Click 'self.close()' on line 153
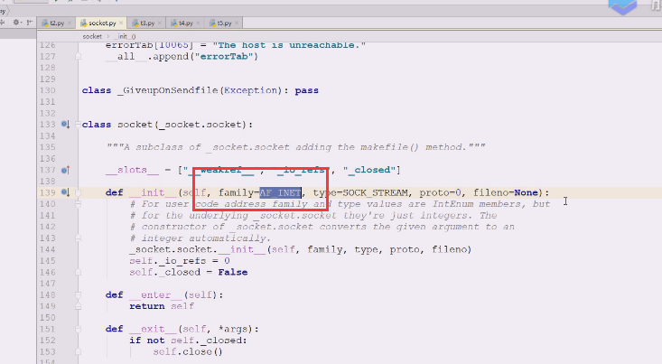Image resolution: width=662 pixels, height=364 pixels. tap(188, 351)
